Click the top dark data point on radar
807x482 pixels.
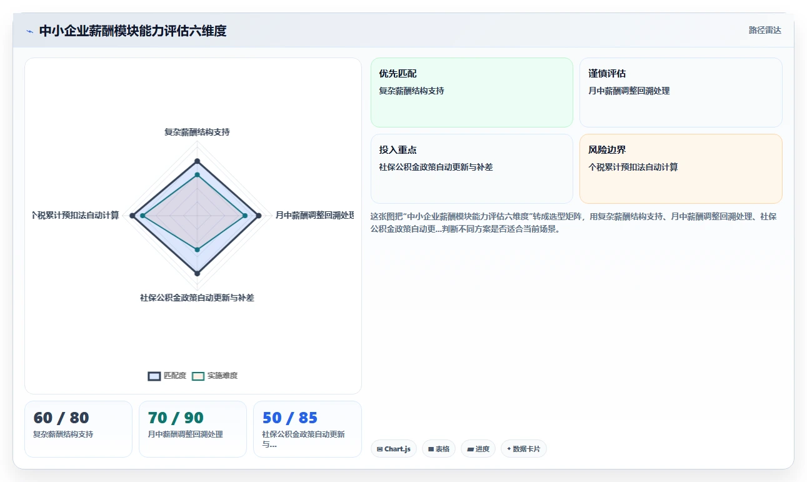tap(197, 161)
